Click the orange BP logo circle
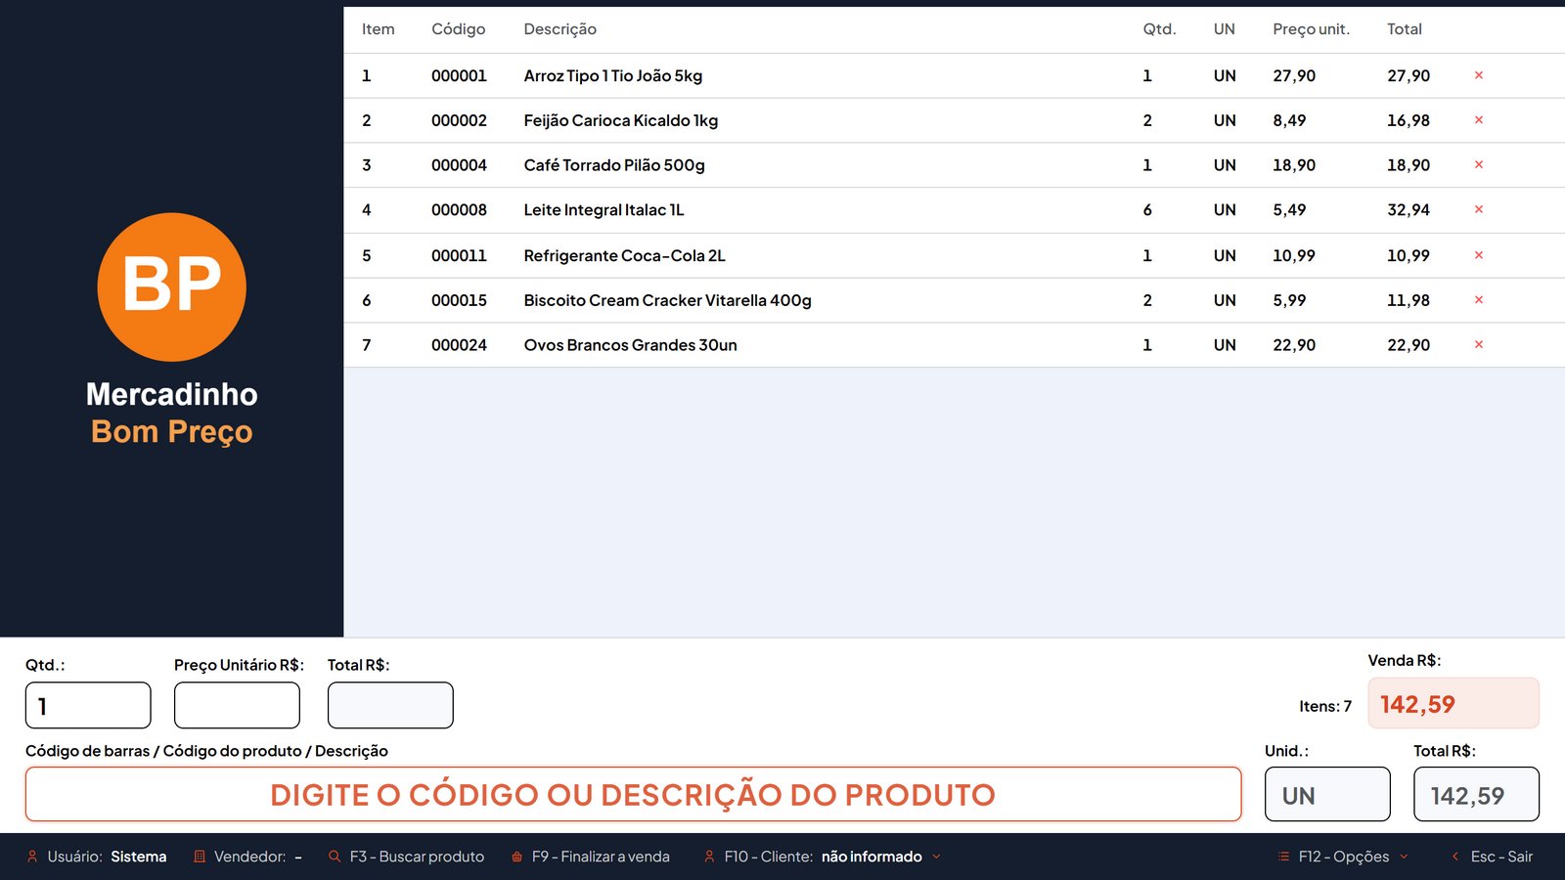 tap(172, 286)
